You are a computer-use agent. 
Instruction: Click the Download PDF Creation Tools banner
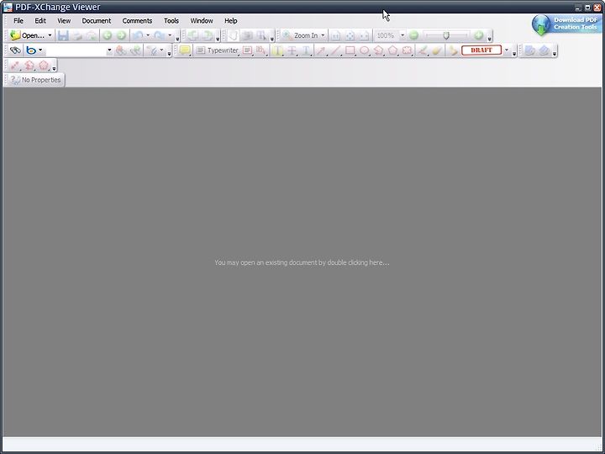(566, 24)
